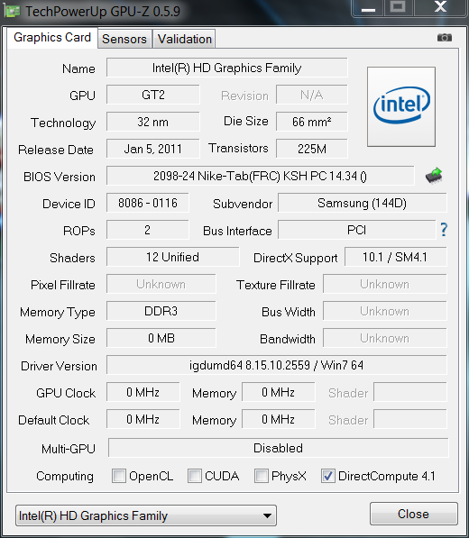Image resolution: width=469 pixels, height=538 pixels.
Task: Click the Bus Interface question mark
Action: pos(444,230)
